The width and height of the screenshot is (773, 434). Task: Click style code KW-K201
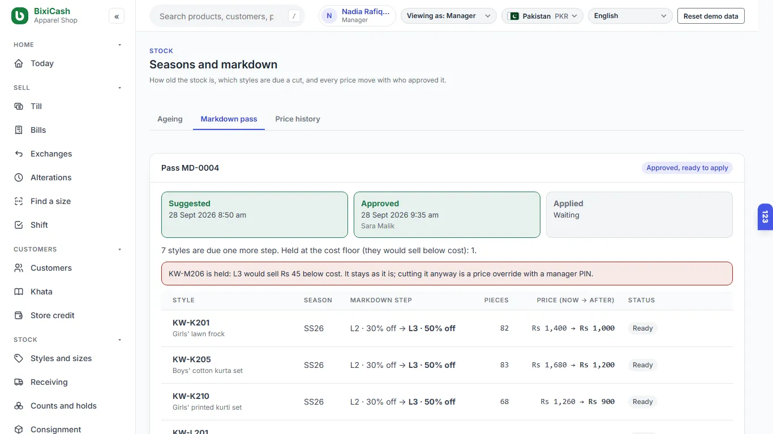tap(191, 323)
